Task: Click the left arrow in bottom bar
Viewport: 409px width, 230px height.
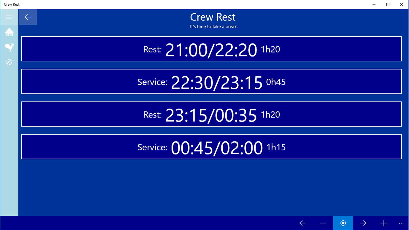Action: (x=302, y=223)
